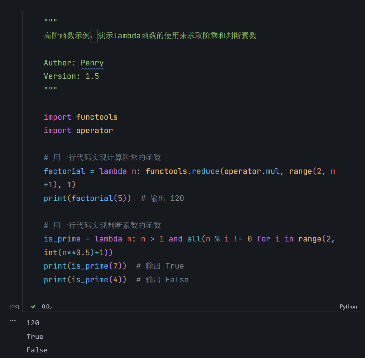Click the green execution success checkmark
The height and width of the screenshot is (358, 365).
tap(33, 307)
